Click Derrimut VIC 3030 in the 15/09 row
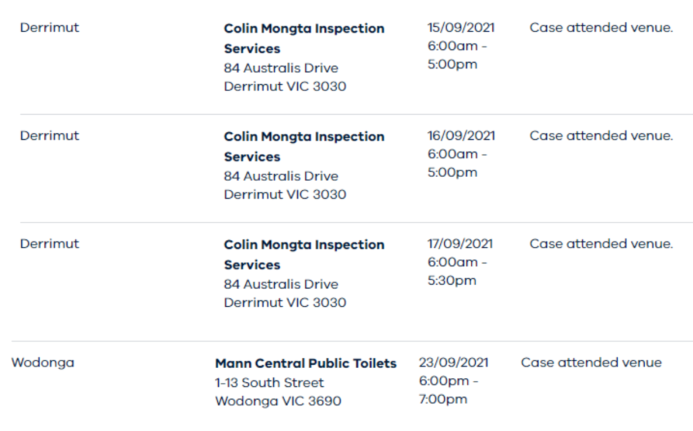 pyautogui.click(x=285, y=86)
